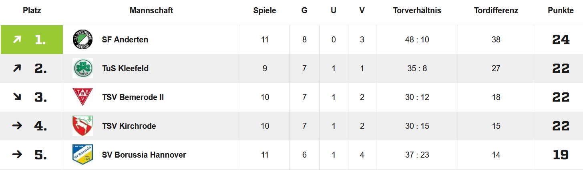The height and width of the screenshot is (170, 583).
Task: Click the TuS Kleefeld shamrock logo
Action: [x=82, y=68]
